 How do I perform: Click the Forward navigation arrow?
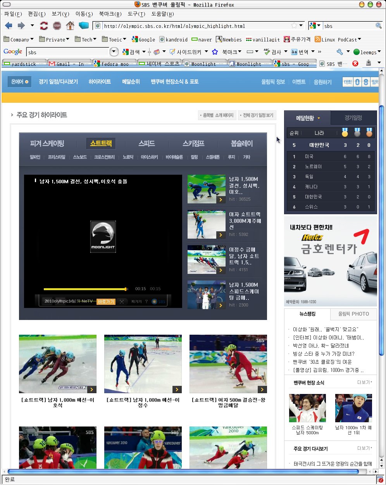[x=21, y=26]
